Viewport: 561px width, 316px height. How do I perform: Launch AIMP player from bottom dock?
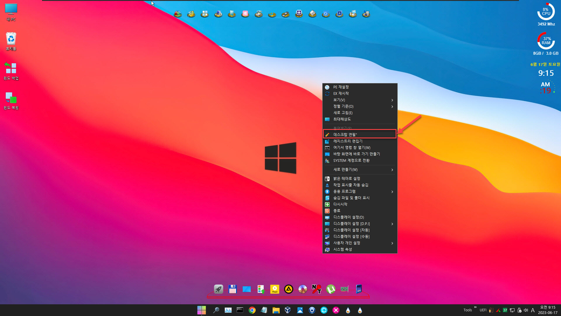[289, 289]
